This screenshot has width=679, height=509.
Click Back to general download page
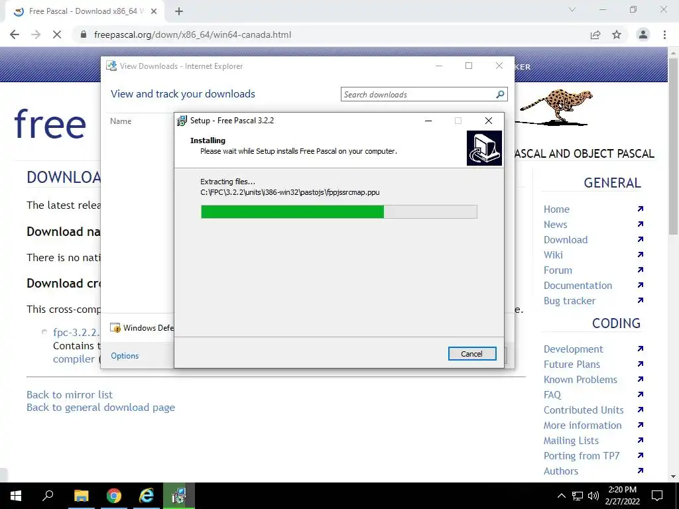[x=101, y=408]
